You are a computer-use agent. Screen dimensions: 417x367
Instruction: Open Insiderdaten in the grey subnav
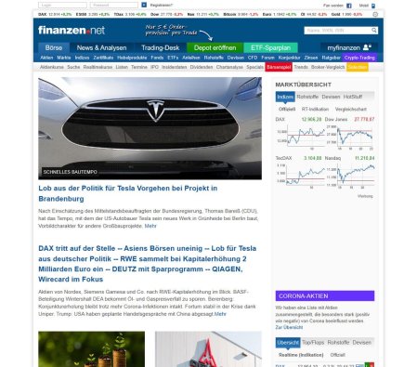point(175,67)
